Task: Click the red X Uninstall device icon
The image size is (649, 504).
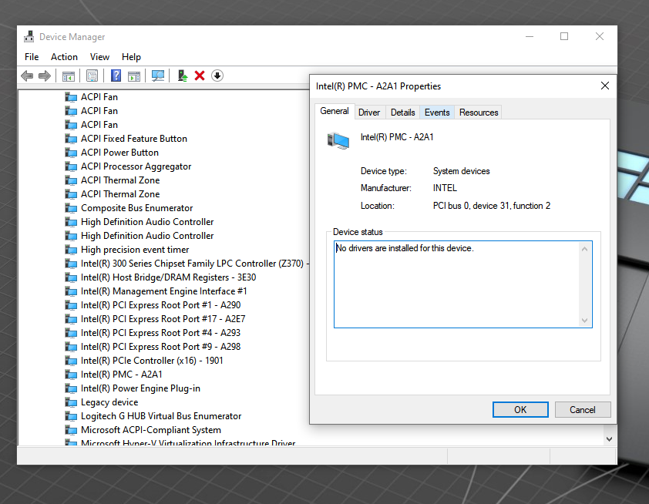Action: click(x=200, y=76)
